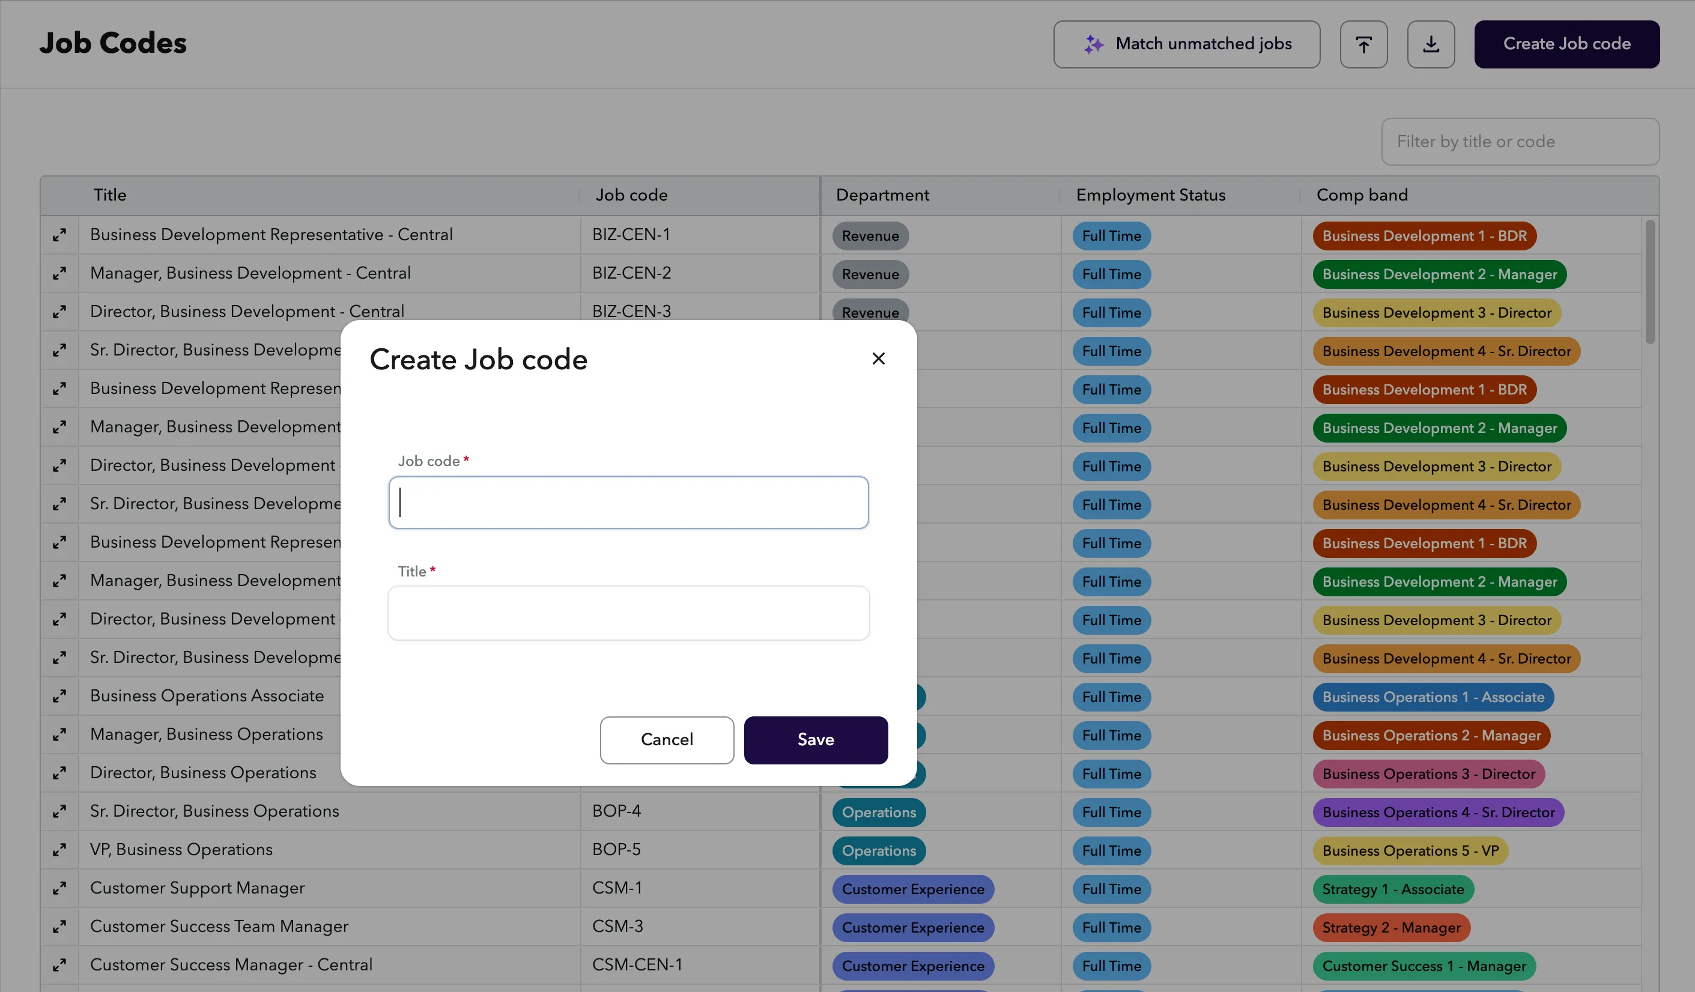This screenshot has width=1695, height=992.
Task: Click Match unmatched jobs button
Action: point(1186,44)
